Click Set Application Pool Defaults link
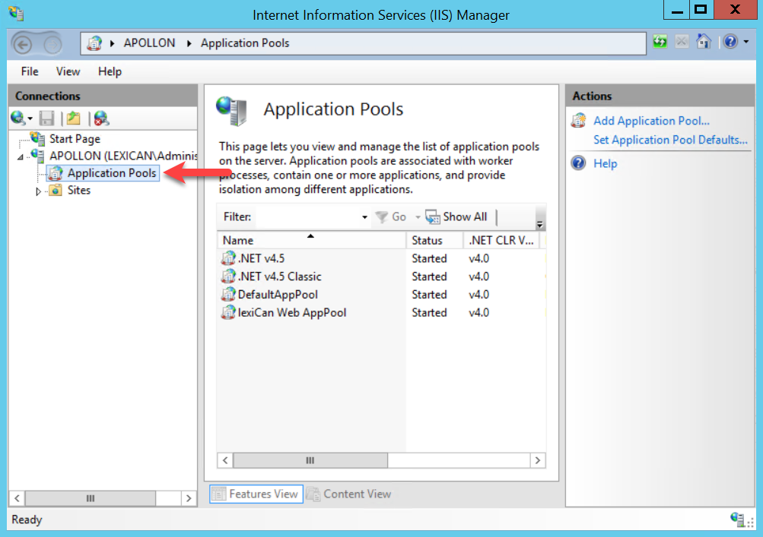This screenshot has width=763, height=537. click(x=670, y=140)
